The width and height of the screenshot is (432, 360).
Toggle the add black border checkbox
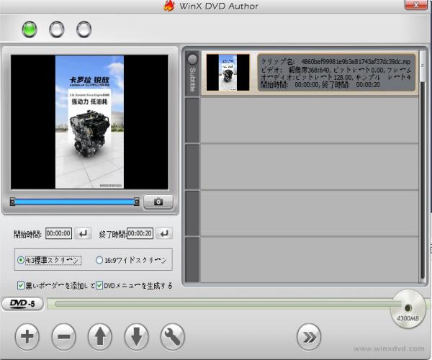(21, 285)
